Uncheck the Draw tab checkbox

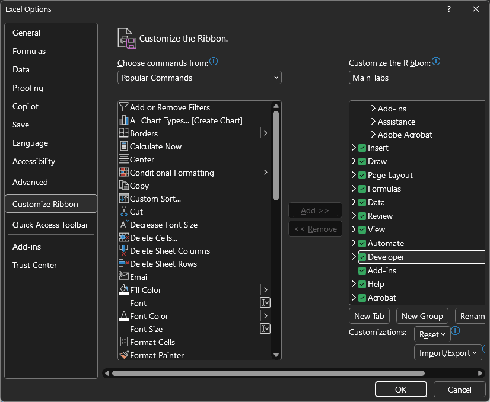[x=362, y=161]
